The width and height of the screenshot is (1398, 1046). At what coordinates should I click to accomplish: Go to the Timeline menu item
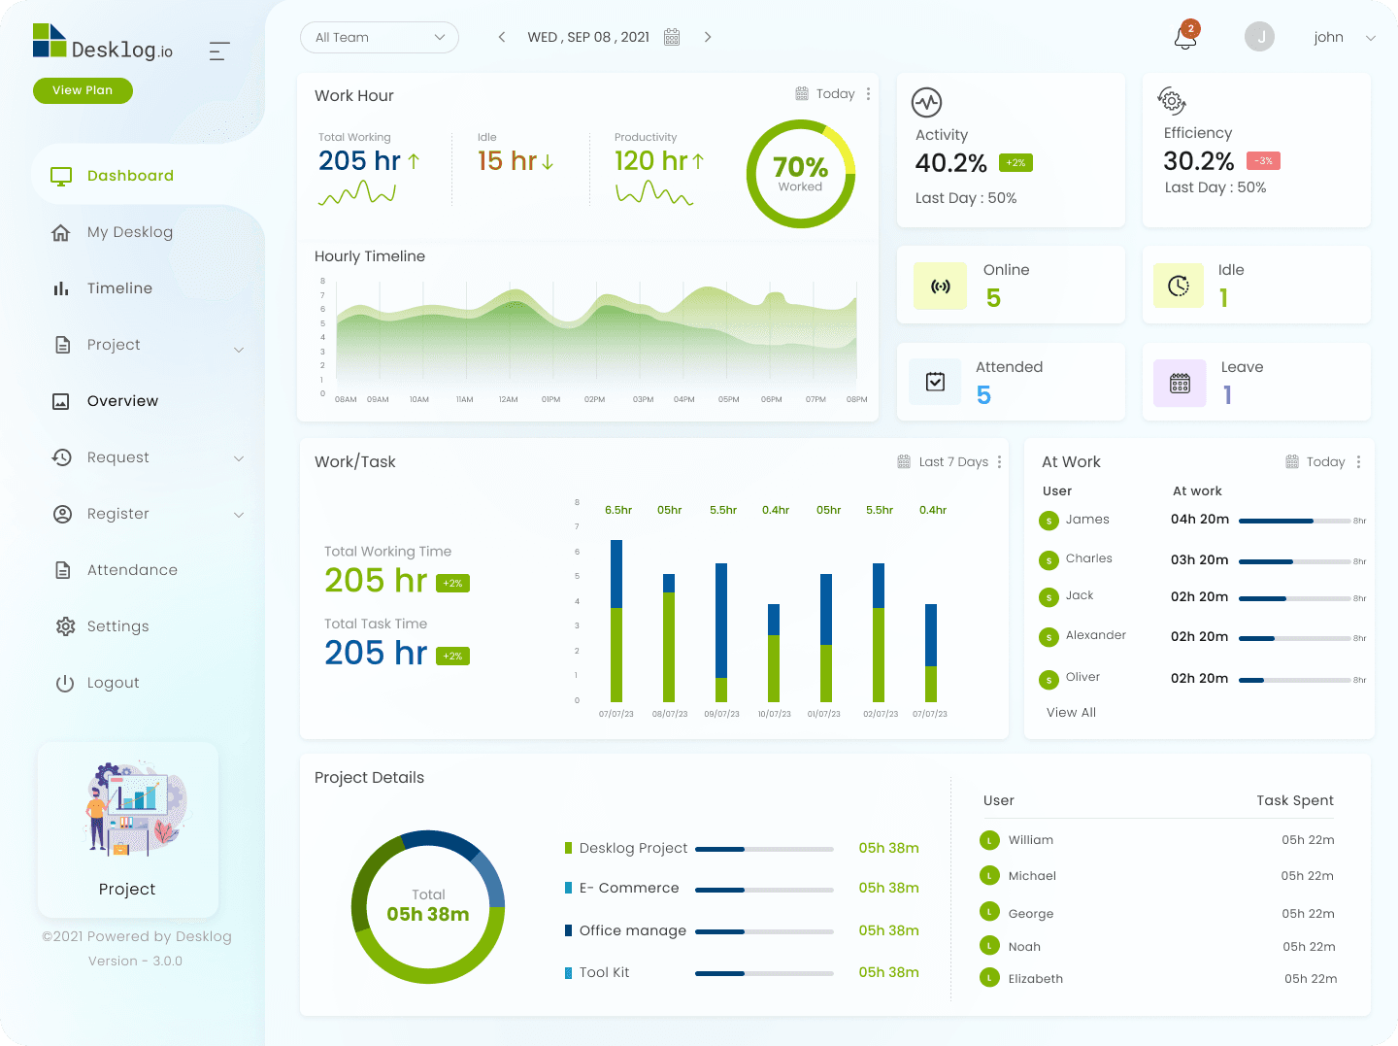tap(119, 288)
